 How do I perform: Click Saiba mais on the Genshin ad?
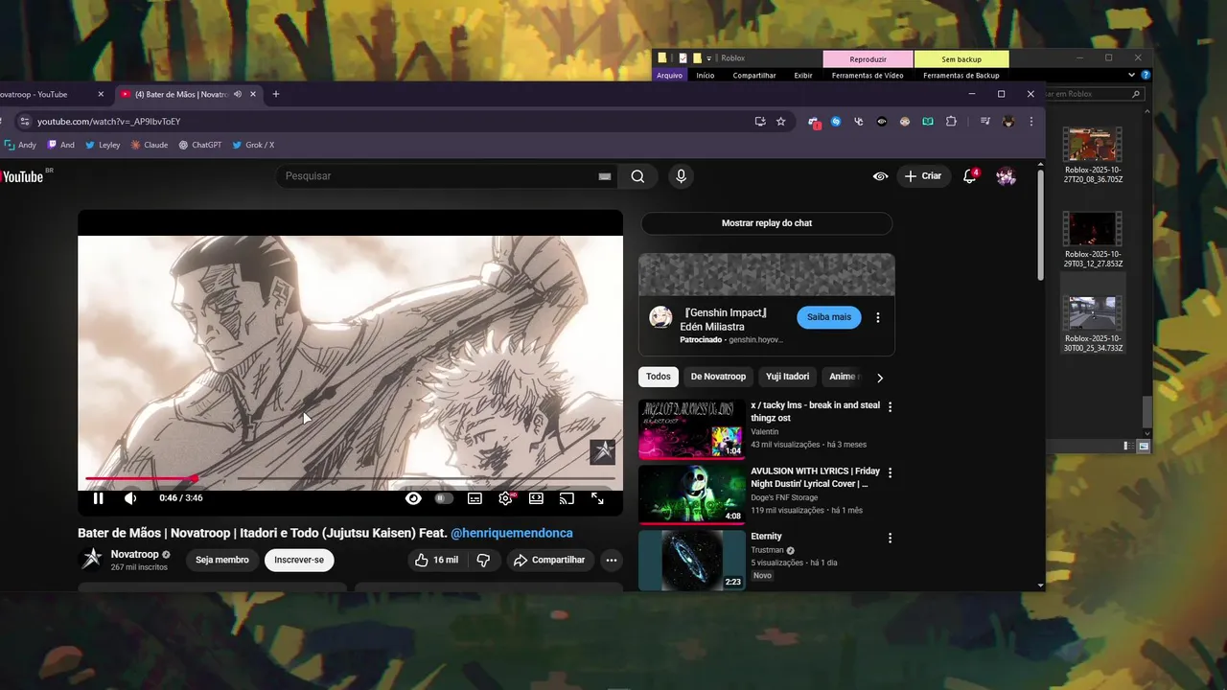pyautogui.click(x=829, y=317)
